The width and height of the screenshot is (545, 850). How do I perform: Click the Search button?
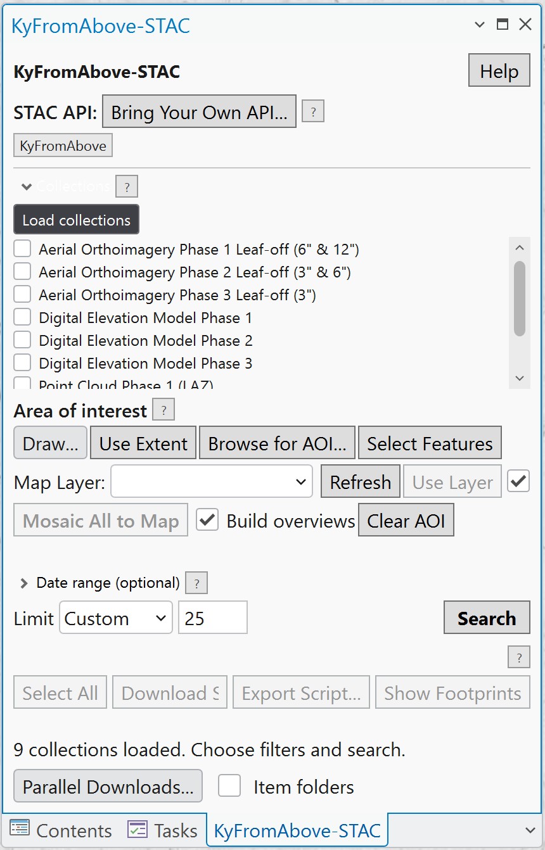[x=487, y=618]
